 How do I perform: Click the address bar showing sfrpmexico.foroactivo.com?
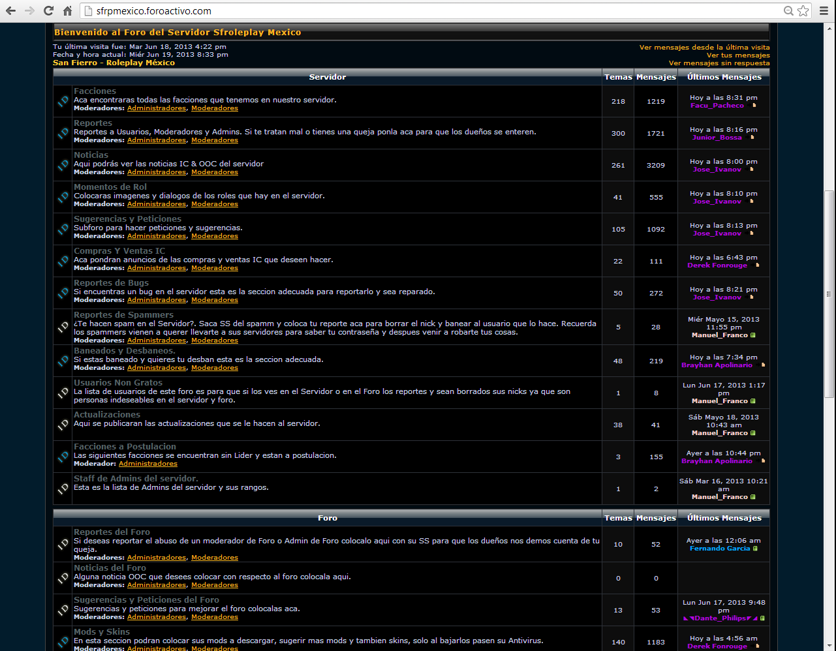[x=431, y=11]
